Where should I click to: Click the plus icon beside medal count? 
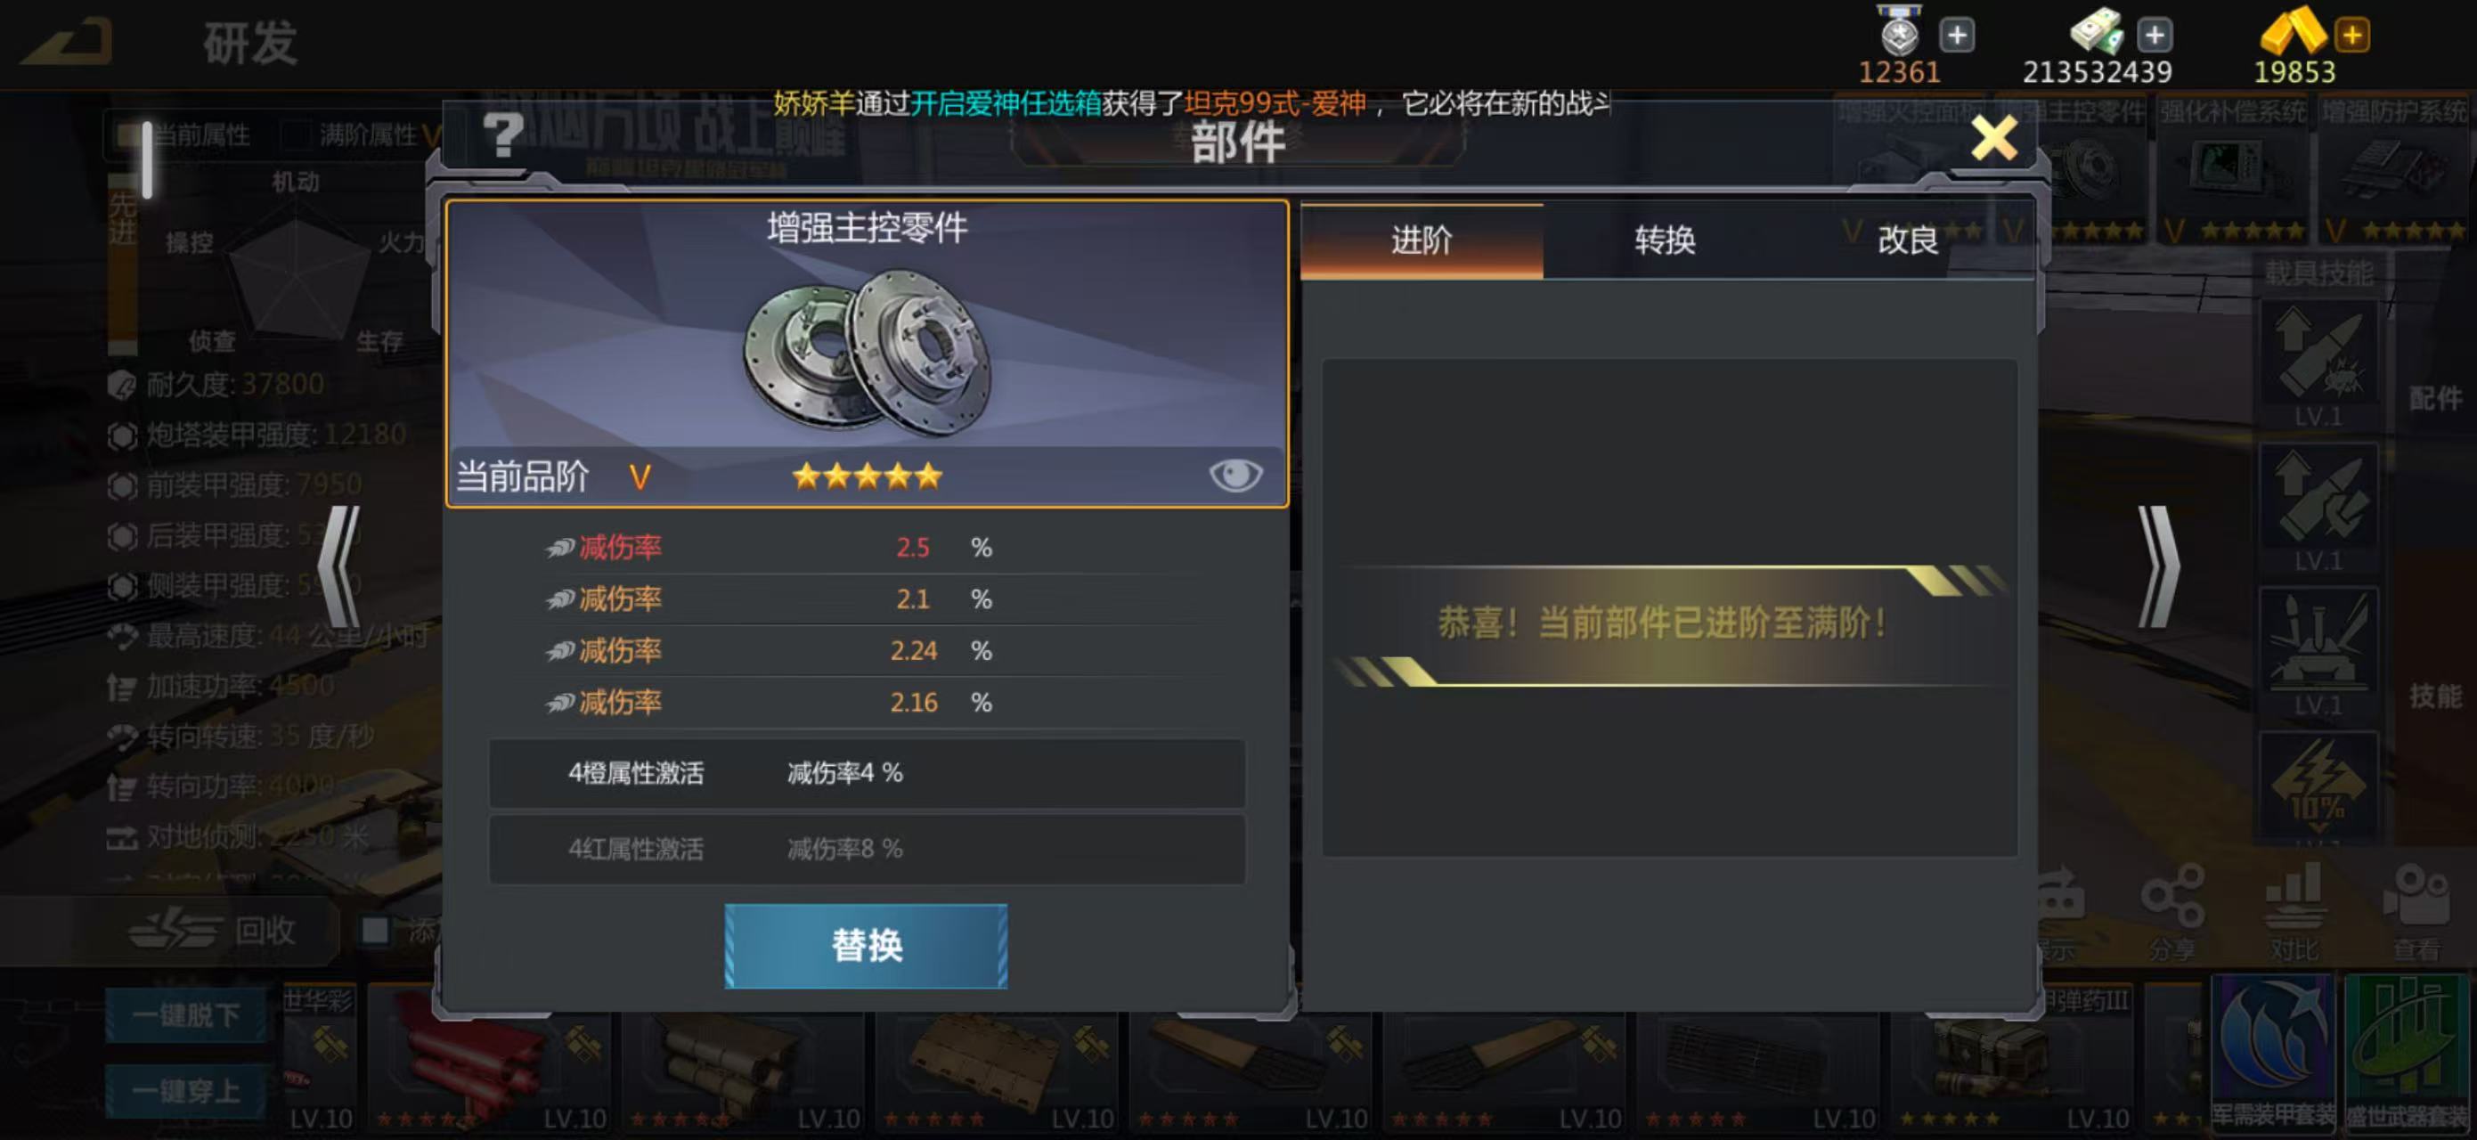(x=1957, y=36)
